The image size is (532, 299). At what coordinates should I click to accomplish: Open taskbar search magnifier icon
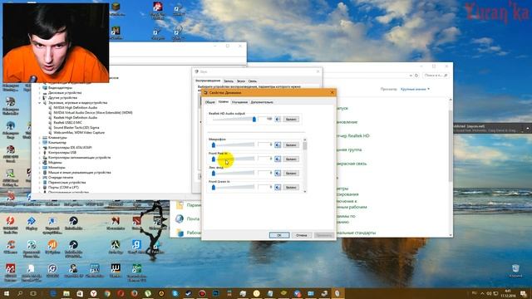(20, 293)
